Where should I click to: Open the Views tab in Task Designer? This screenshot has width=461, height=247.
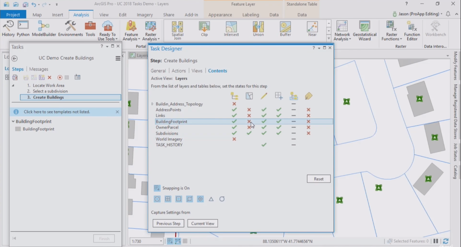tap(197, 71)
